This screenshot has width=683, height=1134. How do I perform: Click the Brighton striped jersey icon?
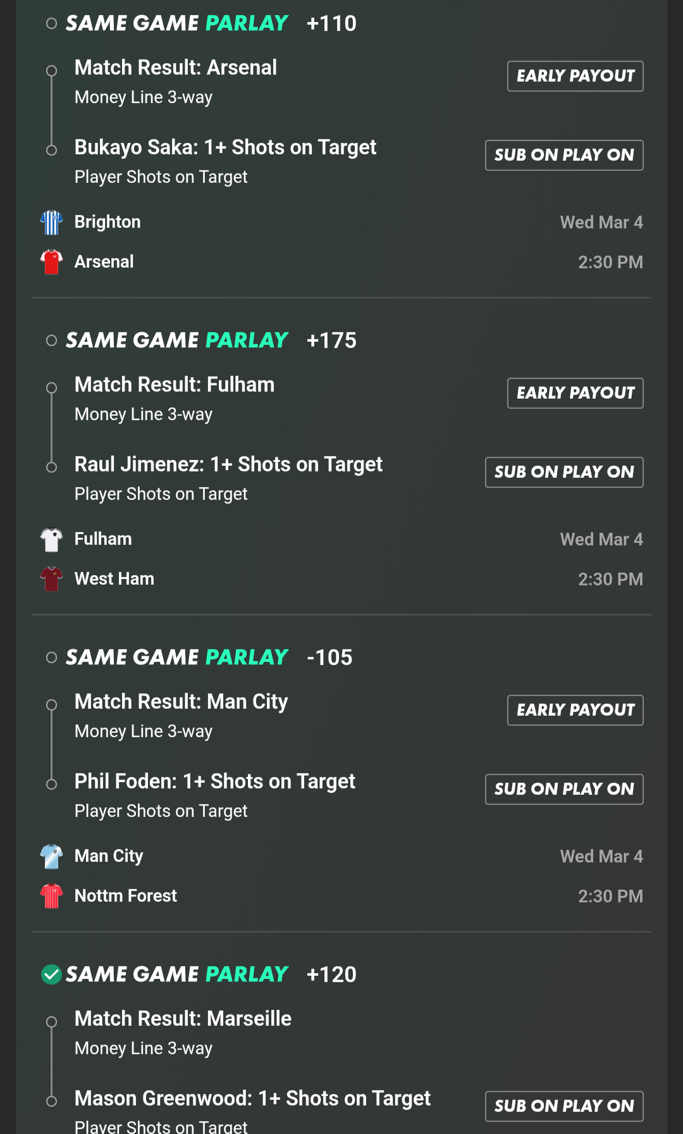51,222
